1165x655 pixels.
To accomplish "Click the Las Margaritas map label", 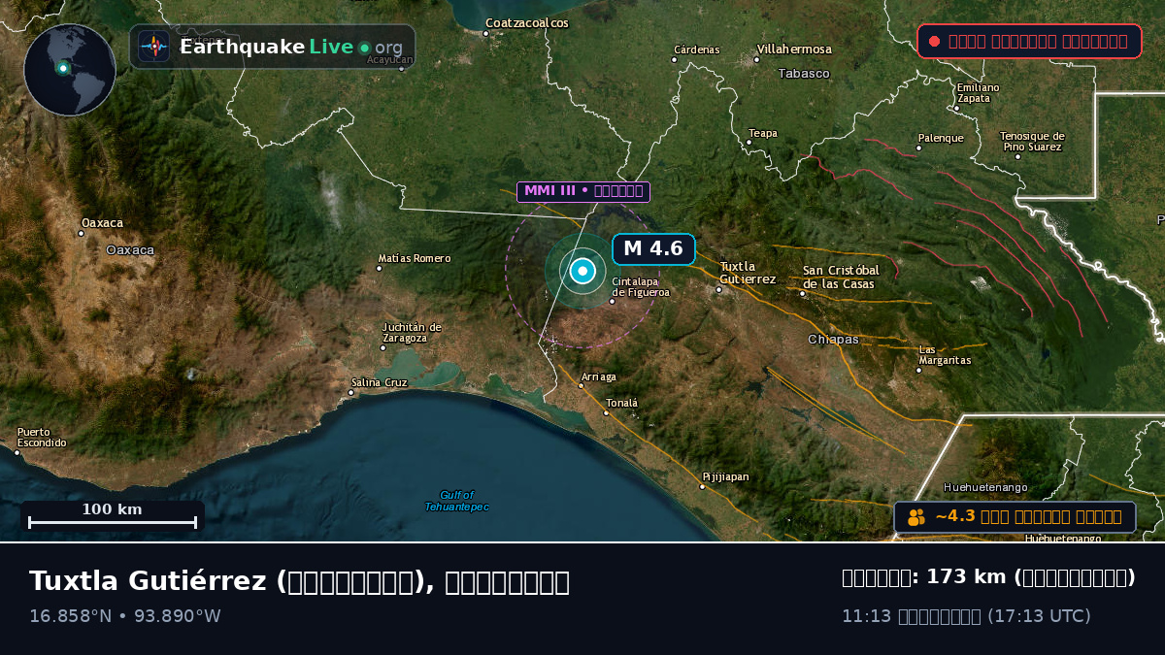I will click(945, 355).
